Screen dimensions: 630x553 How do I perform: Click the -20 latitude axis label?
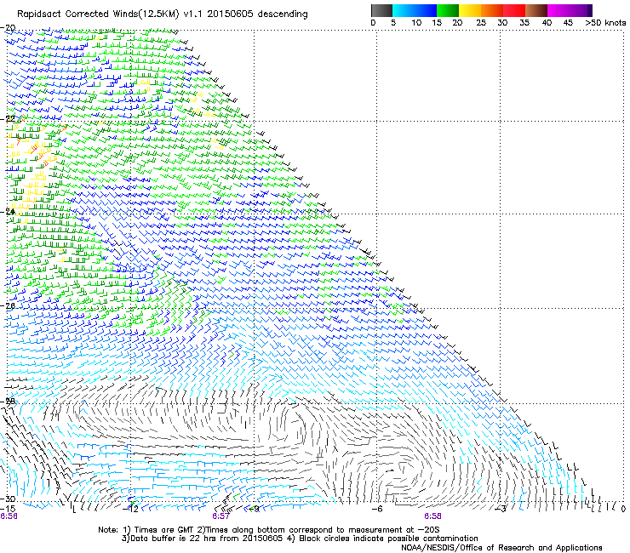pos(8,28)
